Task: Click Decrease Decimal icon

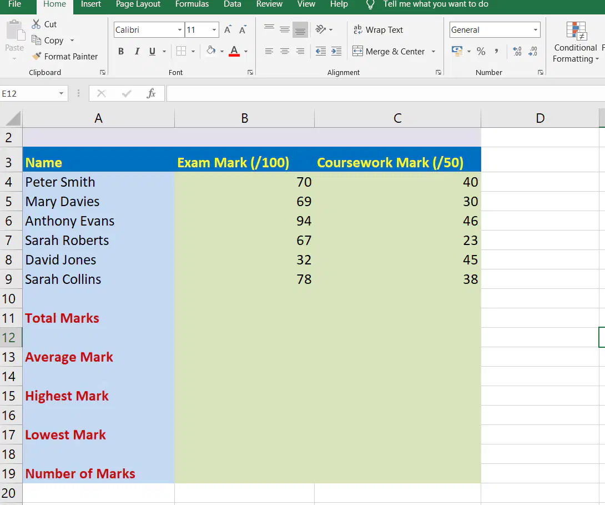Action: (x=533, y=51)
